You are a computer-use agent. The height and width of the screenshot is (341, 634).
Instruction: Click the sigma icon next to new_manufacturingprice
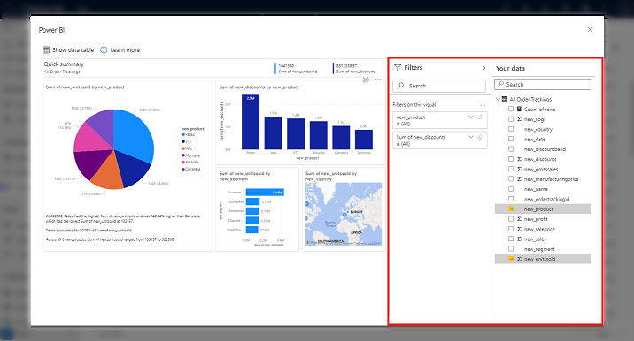coord(519,178)
